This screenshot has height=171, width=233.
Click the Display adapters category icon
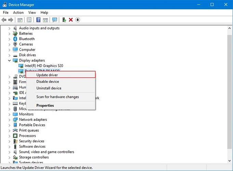coord(15,60)
